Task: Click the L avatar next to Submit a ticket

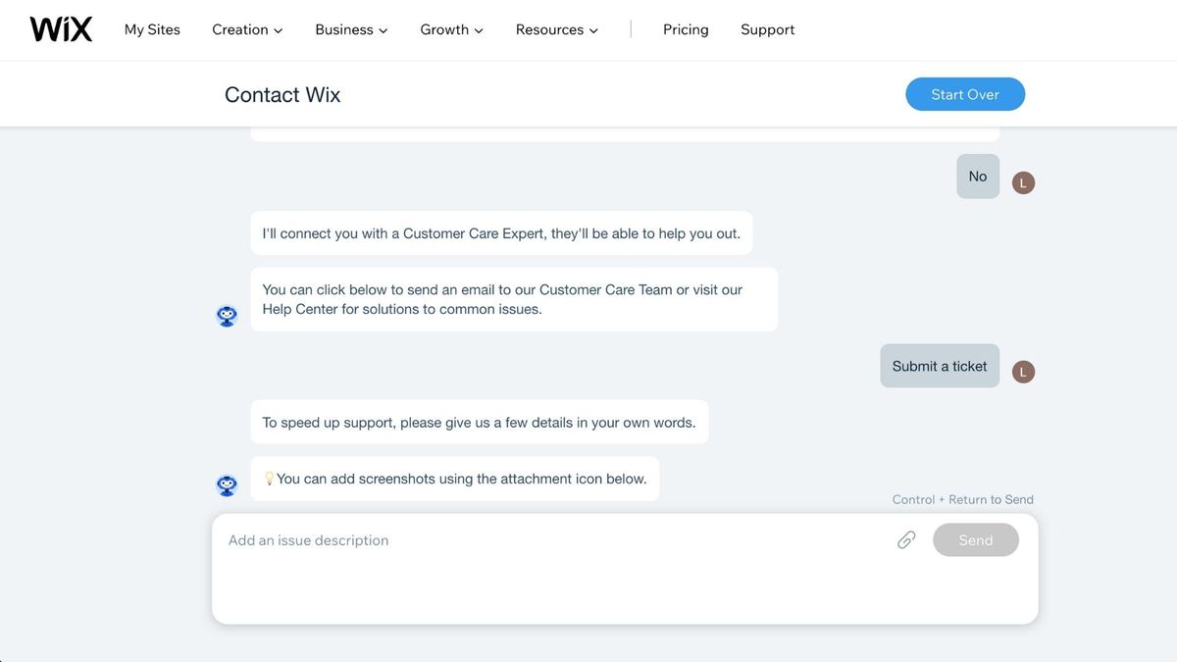Action: (x=1022, y=372)
